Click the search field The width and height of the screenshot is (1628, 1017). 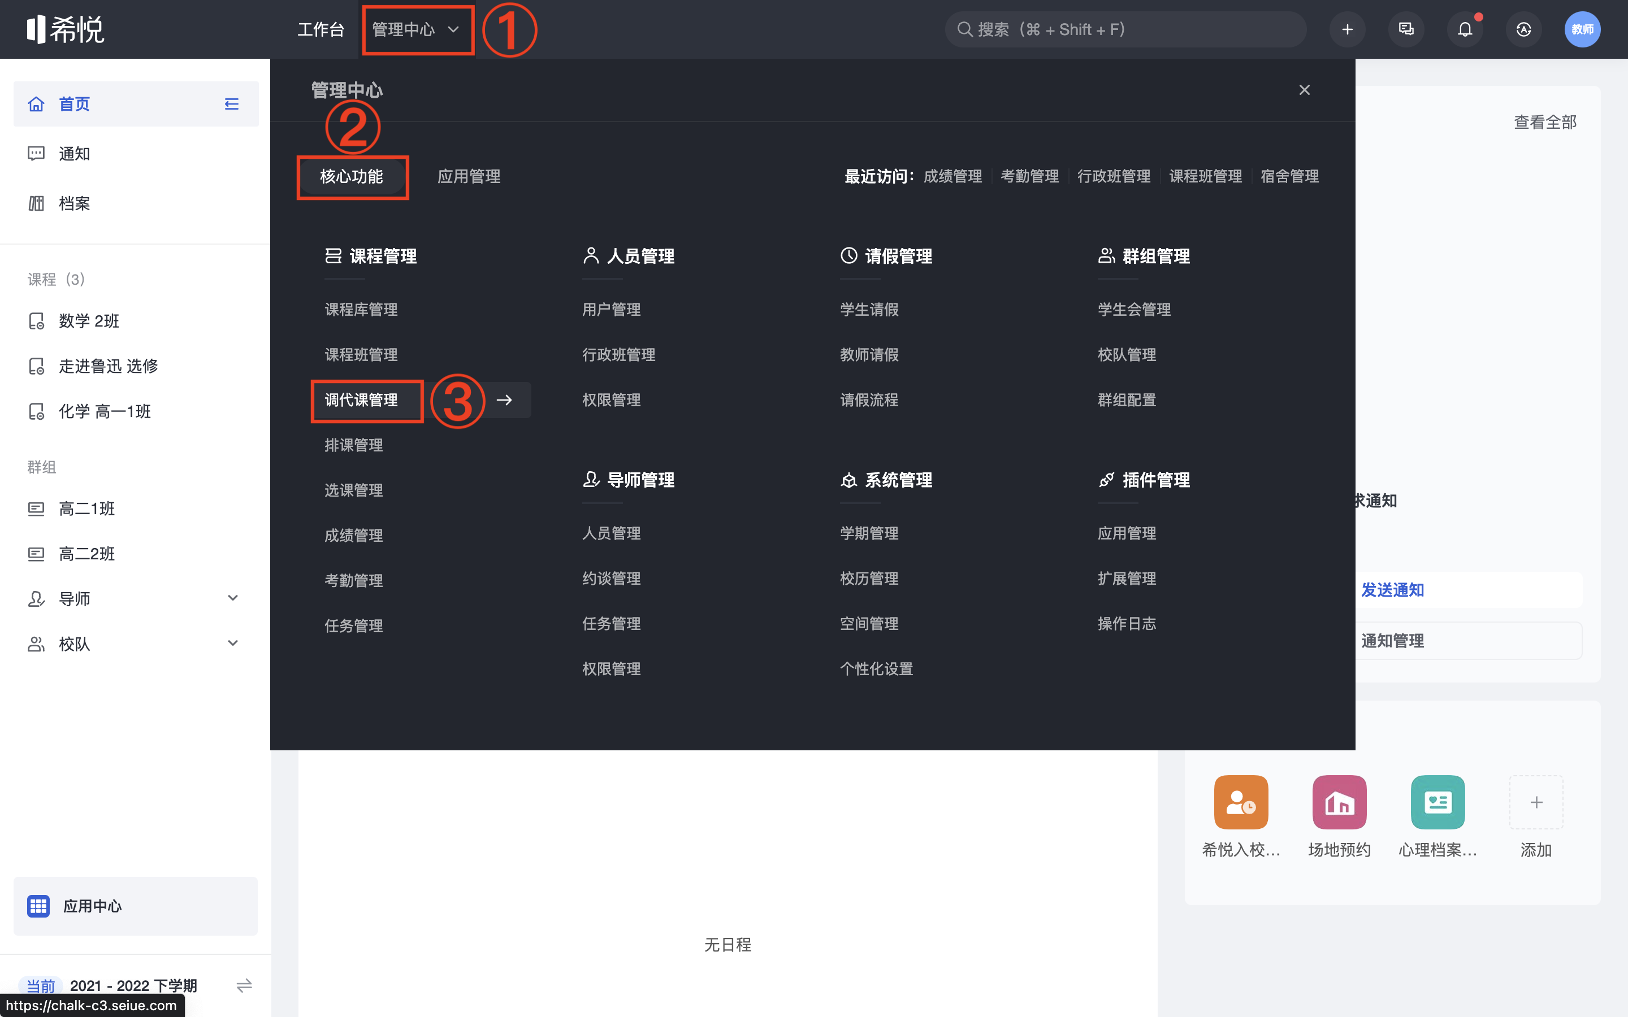1125,29
